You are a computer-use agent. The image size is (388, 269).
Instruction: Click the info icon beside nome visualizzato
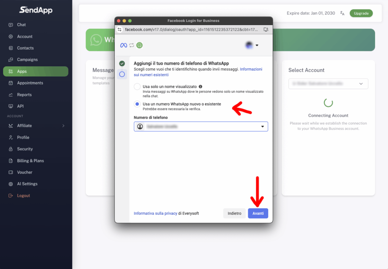coord(200,86)
